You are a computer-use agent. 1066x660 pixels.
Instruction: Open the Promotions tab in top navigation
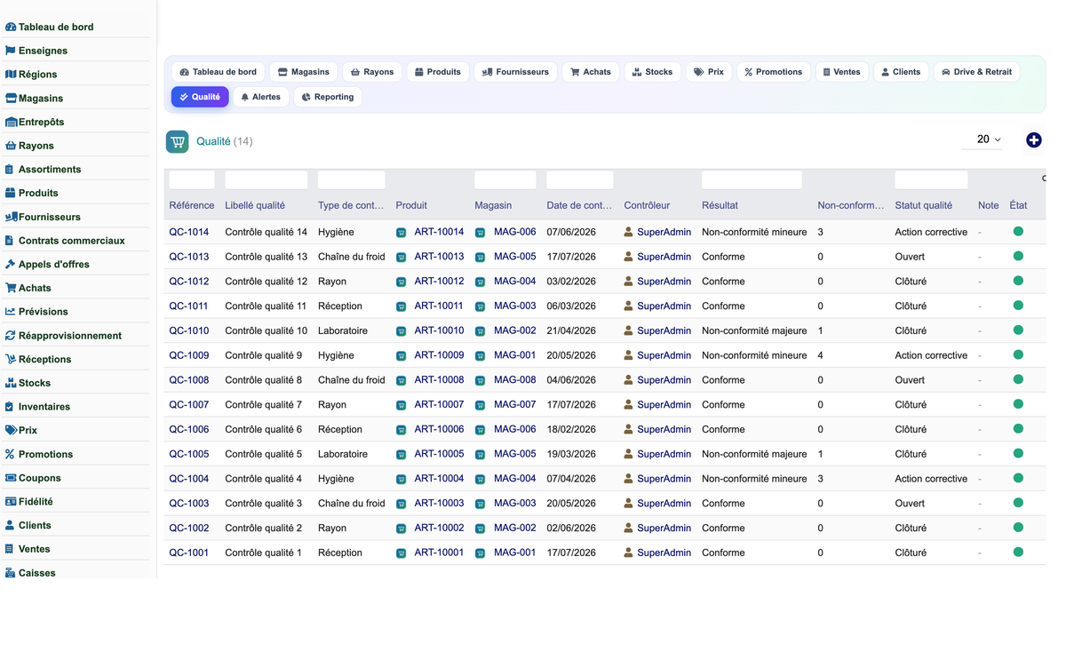pyautogui.click(x=773, y=72)
